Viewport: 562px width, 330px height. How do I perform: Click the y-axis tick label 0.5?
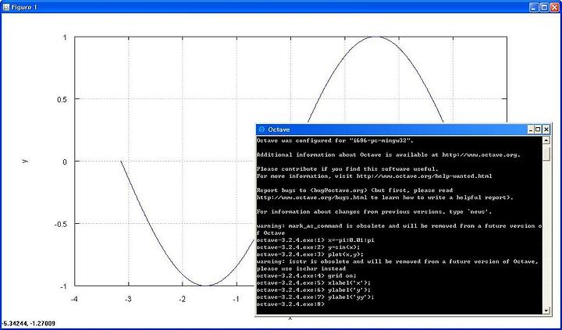click(62, 99)
